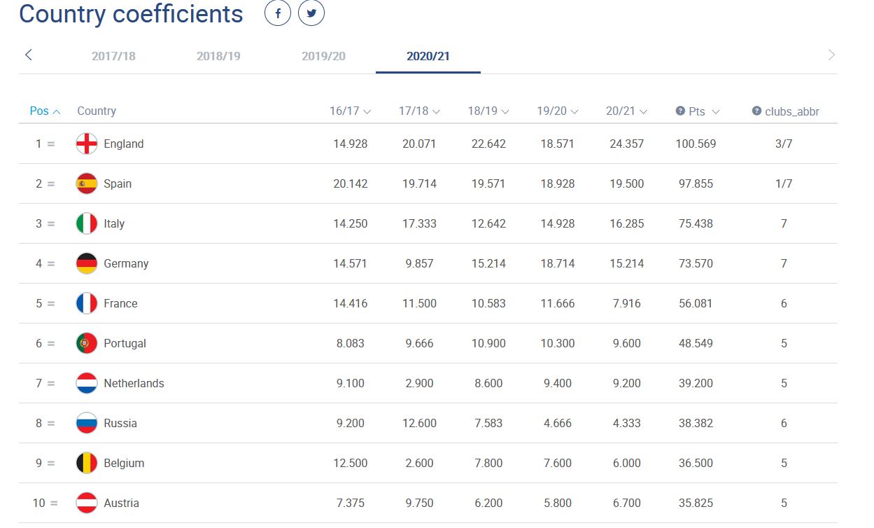This screenshot has height=528, width=874.
Task: Sort table by 18/19 column
Action: click(488, 111)
